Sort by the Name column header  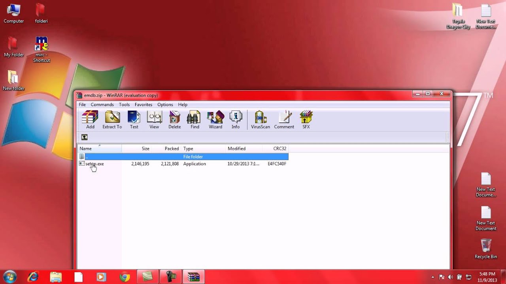pos(100,149)
